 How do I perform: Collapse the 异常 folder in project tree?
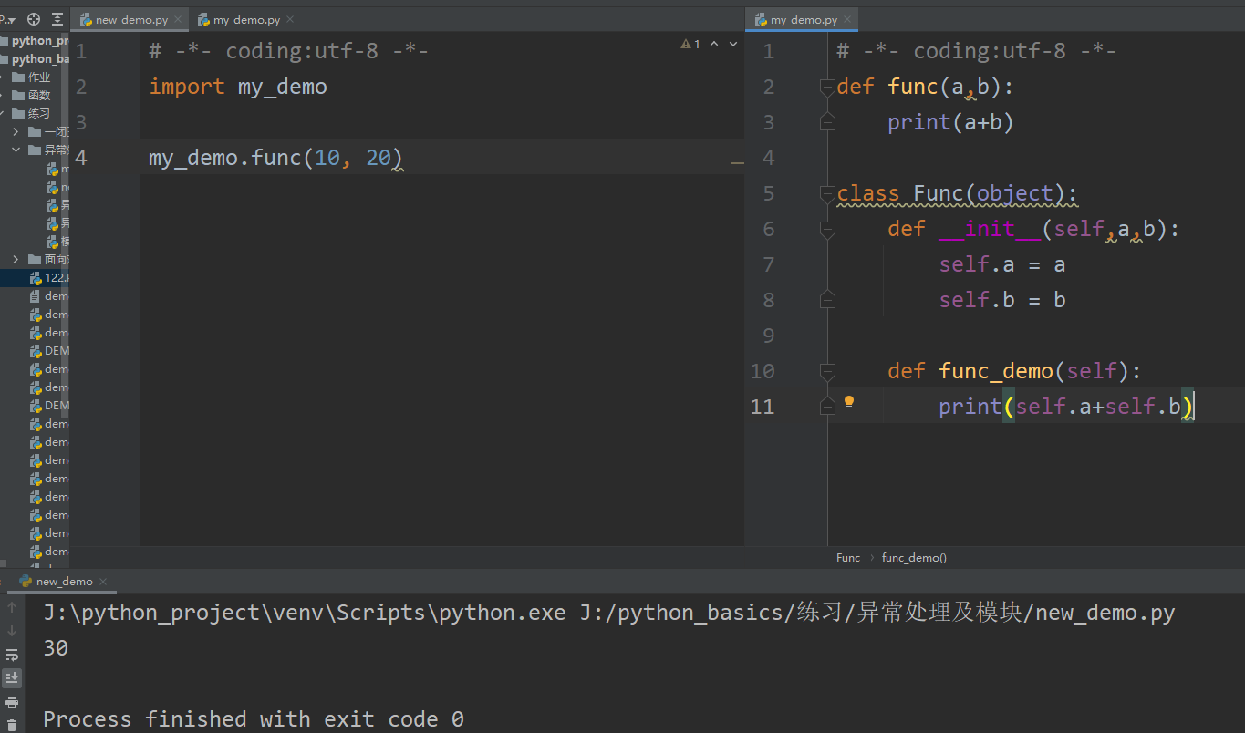point(16,150)
